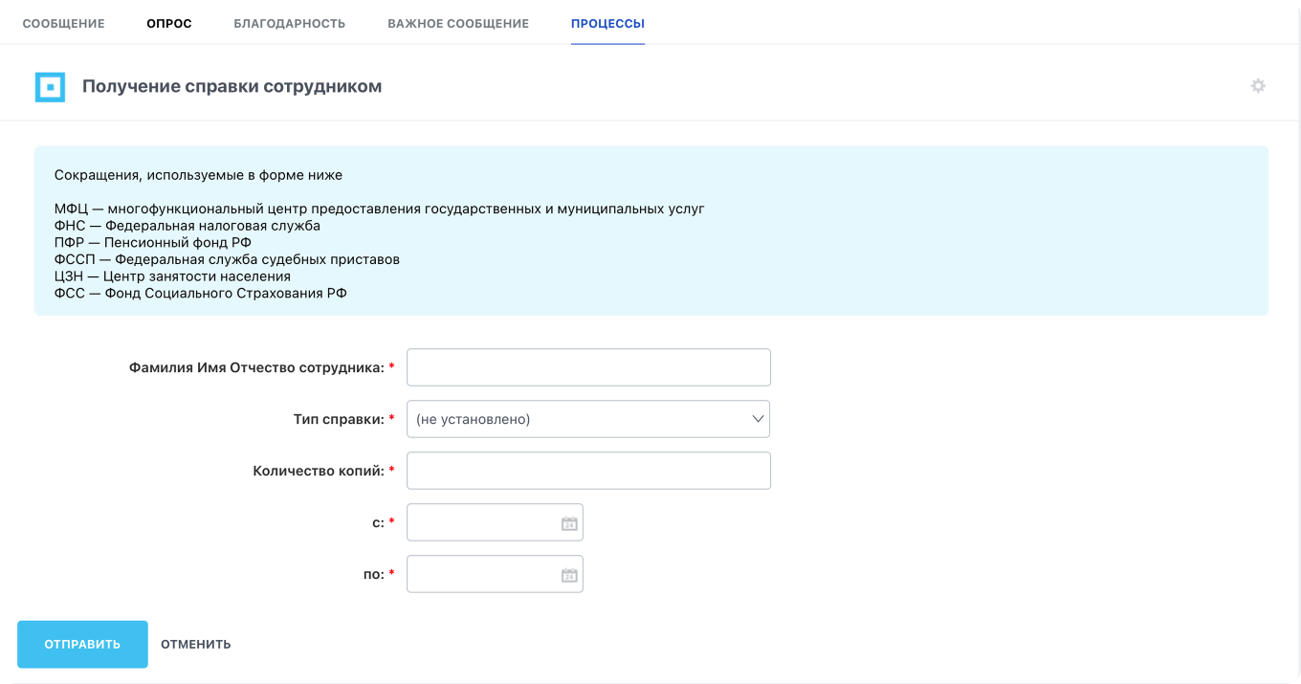Select the abbreviations info panel
This screenshot has height=684, width=1301.
tap(650, 230)
